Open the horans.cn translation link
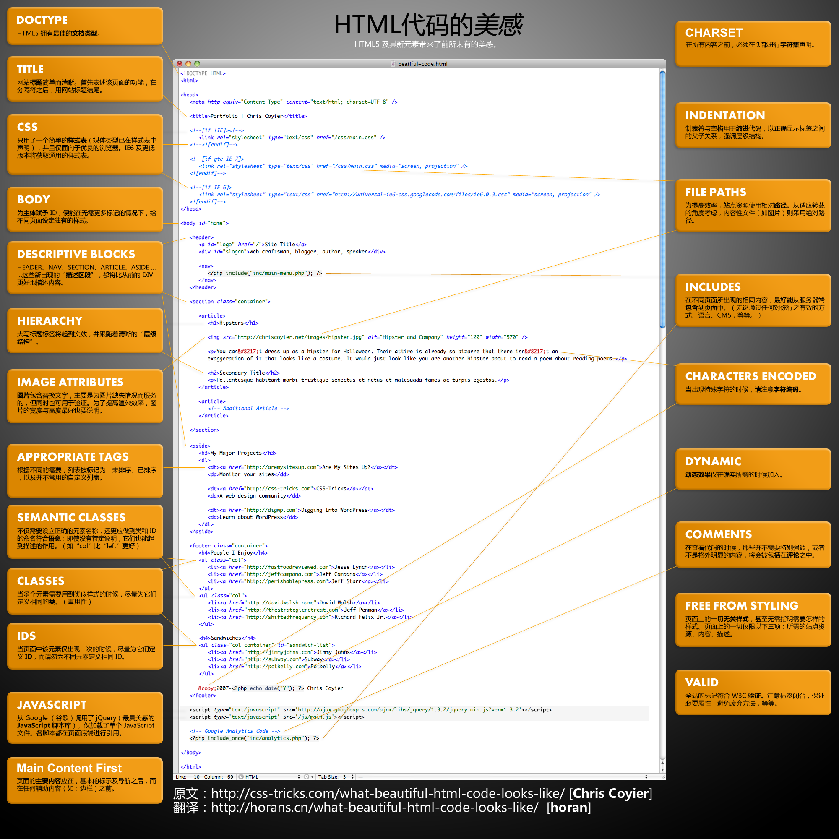Viewport: 839px width, 839px height. [374, 808]
